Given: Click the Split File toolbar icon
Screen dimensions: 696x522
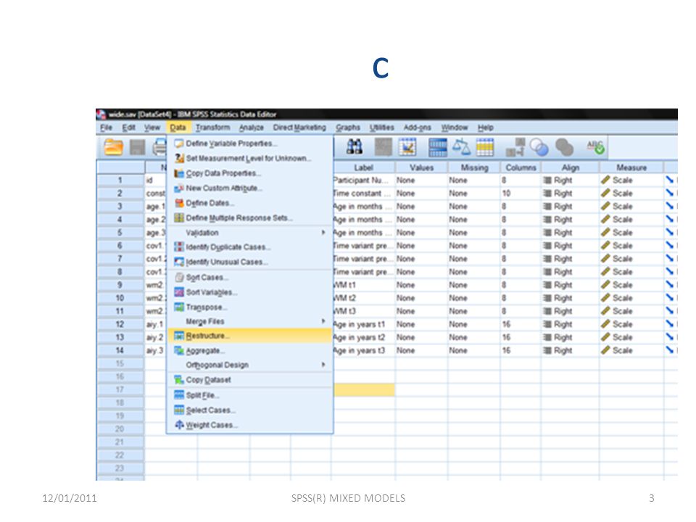Looking at the screenshot, I should pos(438,147).
